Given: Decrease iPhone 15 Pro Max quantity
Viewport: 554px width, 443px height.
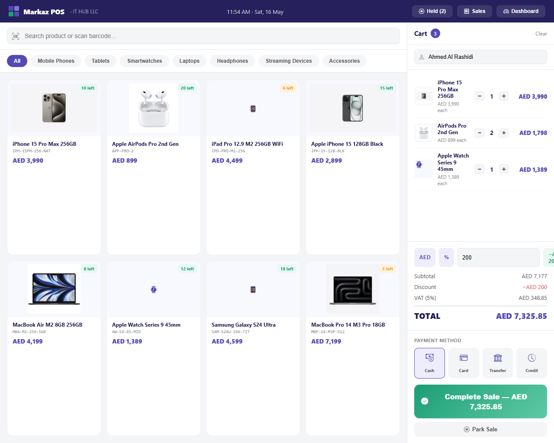Looking at the screenshot, I should 480,96.
